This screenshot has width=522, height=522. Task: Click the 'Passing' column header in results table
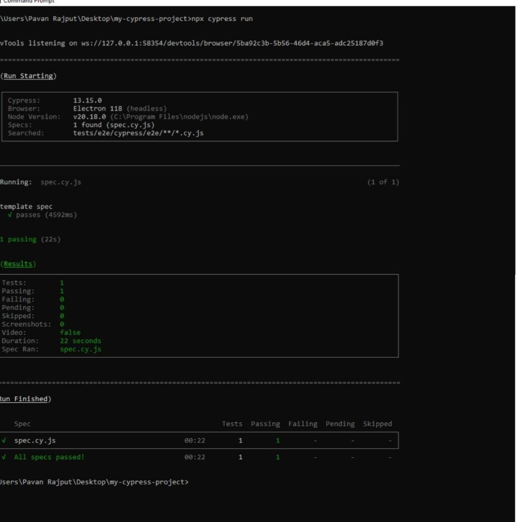pyautogui.click(x=265, y=424)
